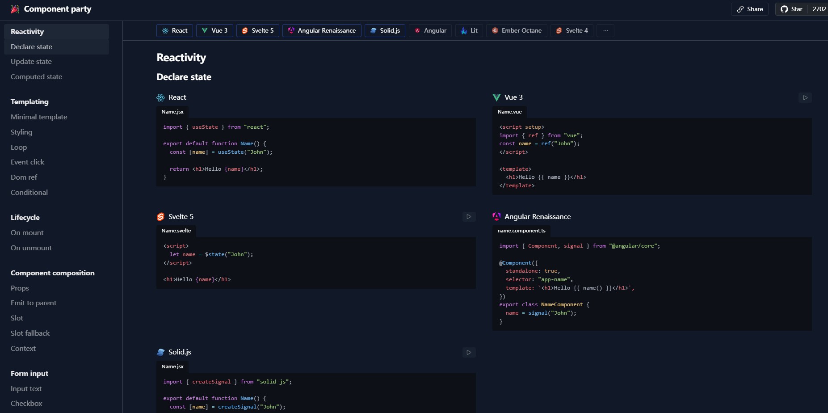Screen dimensions: 828x413
Task: Go to Declare state in the sidebar
Action: tap(56, 47)
